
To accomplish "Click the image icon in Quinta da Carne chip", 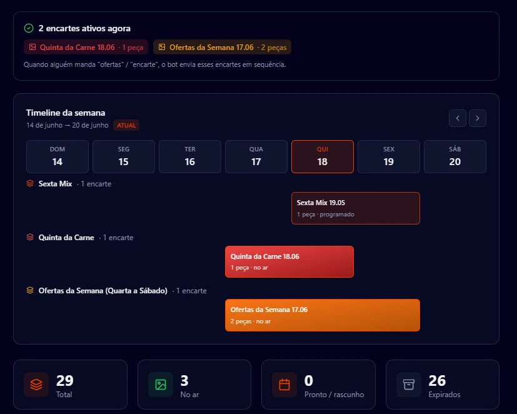I will [33, 47].
